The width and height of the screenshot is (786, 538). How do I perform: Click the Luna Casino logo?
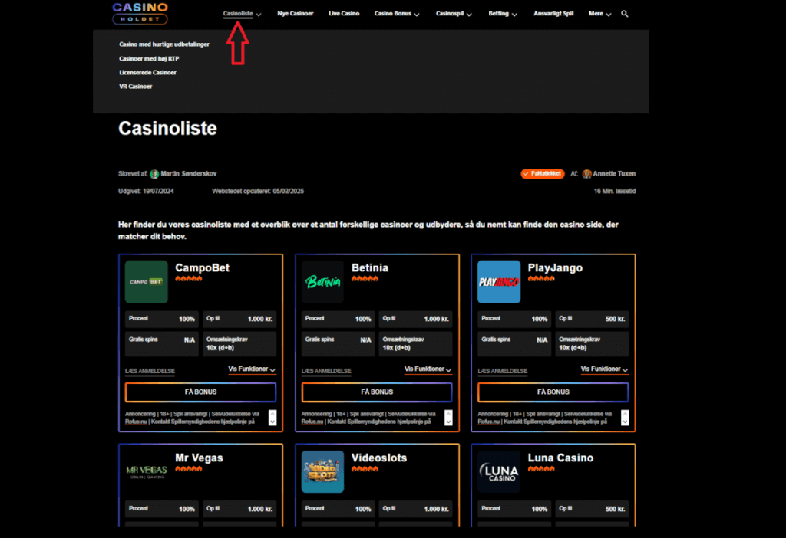pos(499,471)
